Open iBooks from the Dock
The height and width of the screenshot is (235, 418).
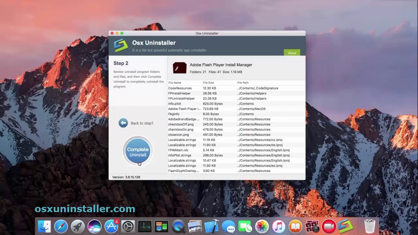[295, 227]
